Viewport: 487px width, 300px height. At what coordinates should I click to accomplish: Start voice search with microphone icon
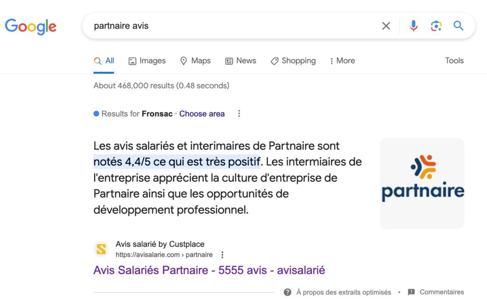pos(413,26)
